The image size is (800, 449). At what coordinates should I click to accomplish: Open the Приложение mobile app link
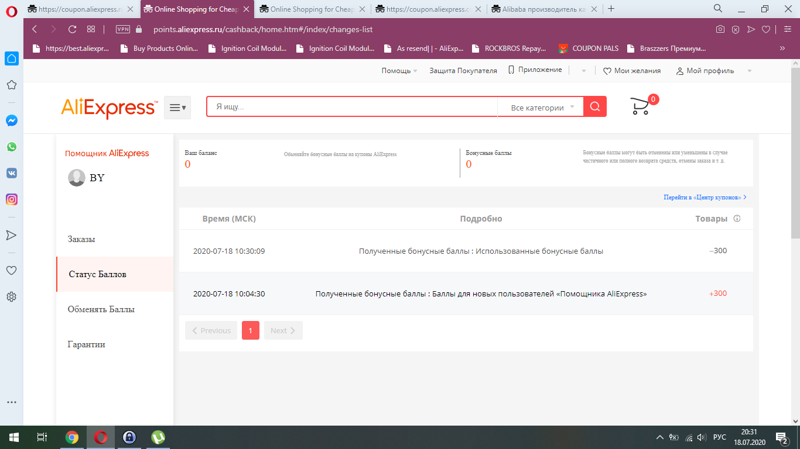[535, 70]
